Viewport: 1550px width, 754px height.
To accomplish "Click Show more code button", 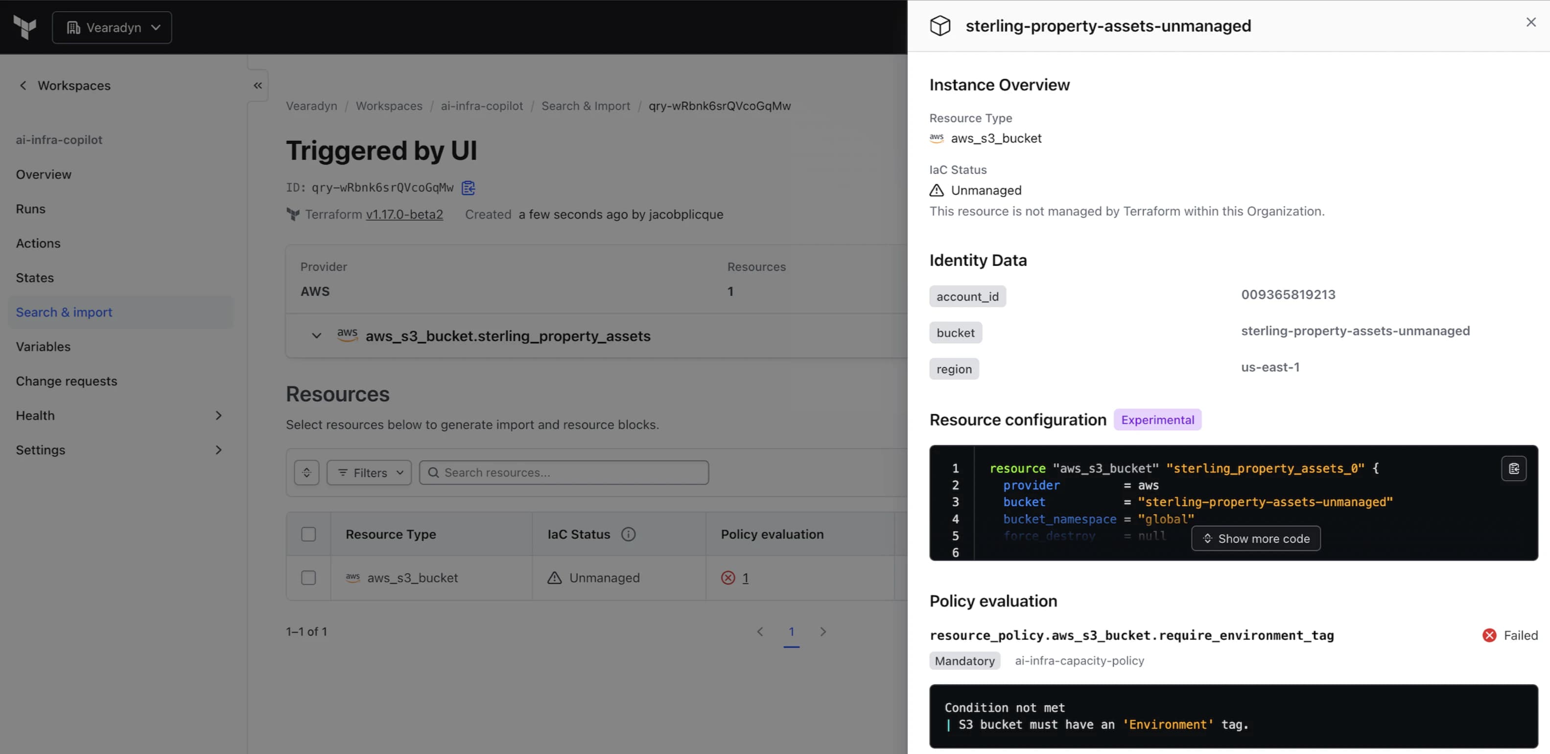I will coord(1256,539).
